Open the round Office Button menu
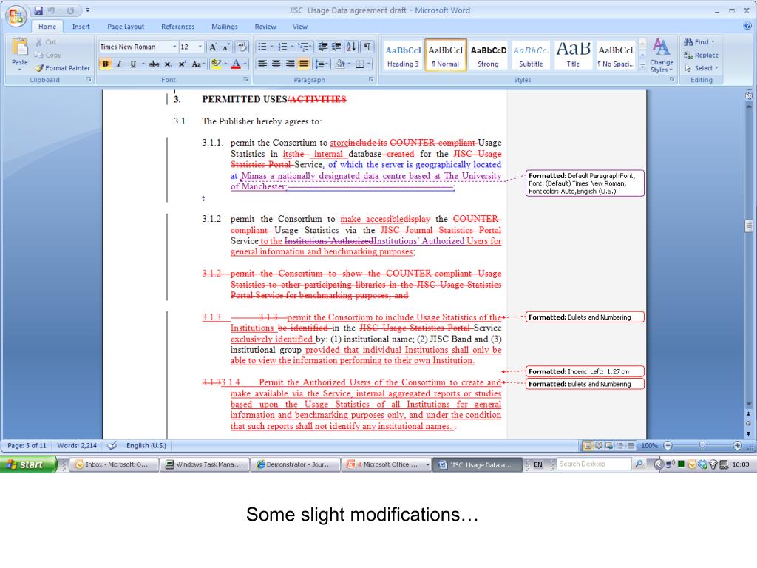 click(16, 16)
